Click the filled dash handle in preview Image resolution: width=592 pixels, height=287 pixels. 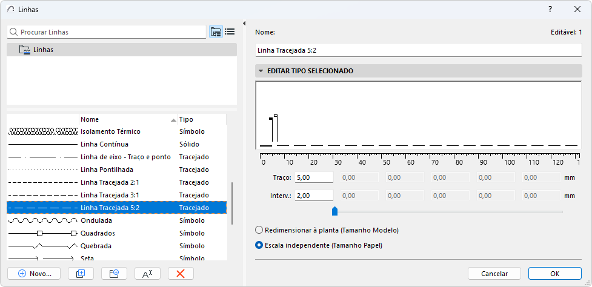click(271, 119)
